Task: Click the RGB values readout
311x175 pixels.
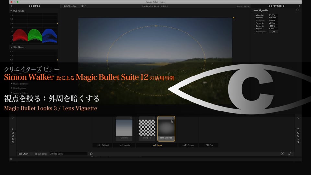Action: click(x=155, y=6)
